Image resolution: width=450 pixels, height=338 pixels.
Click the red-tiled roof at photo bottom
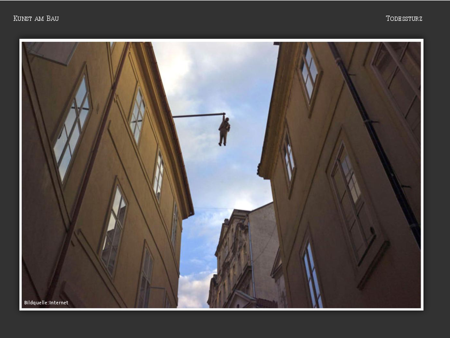pos(265,303)
